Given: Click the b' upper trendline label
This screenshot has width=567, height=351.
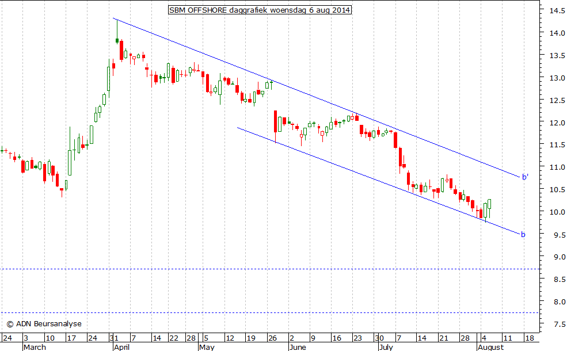Looking at the screenshot, I should 525,177.
